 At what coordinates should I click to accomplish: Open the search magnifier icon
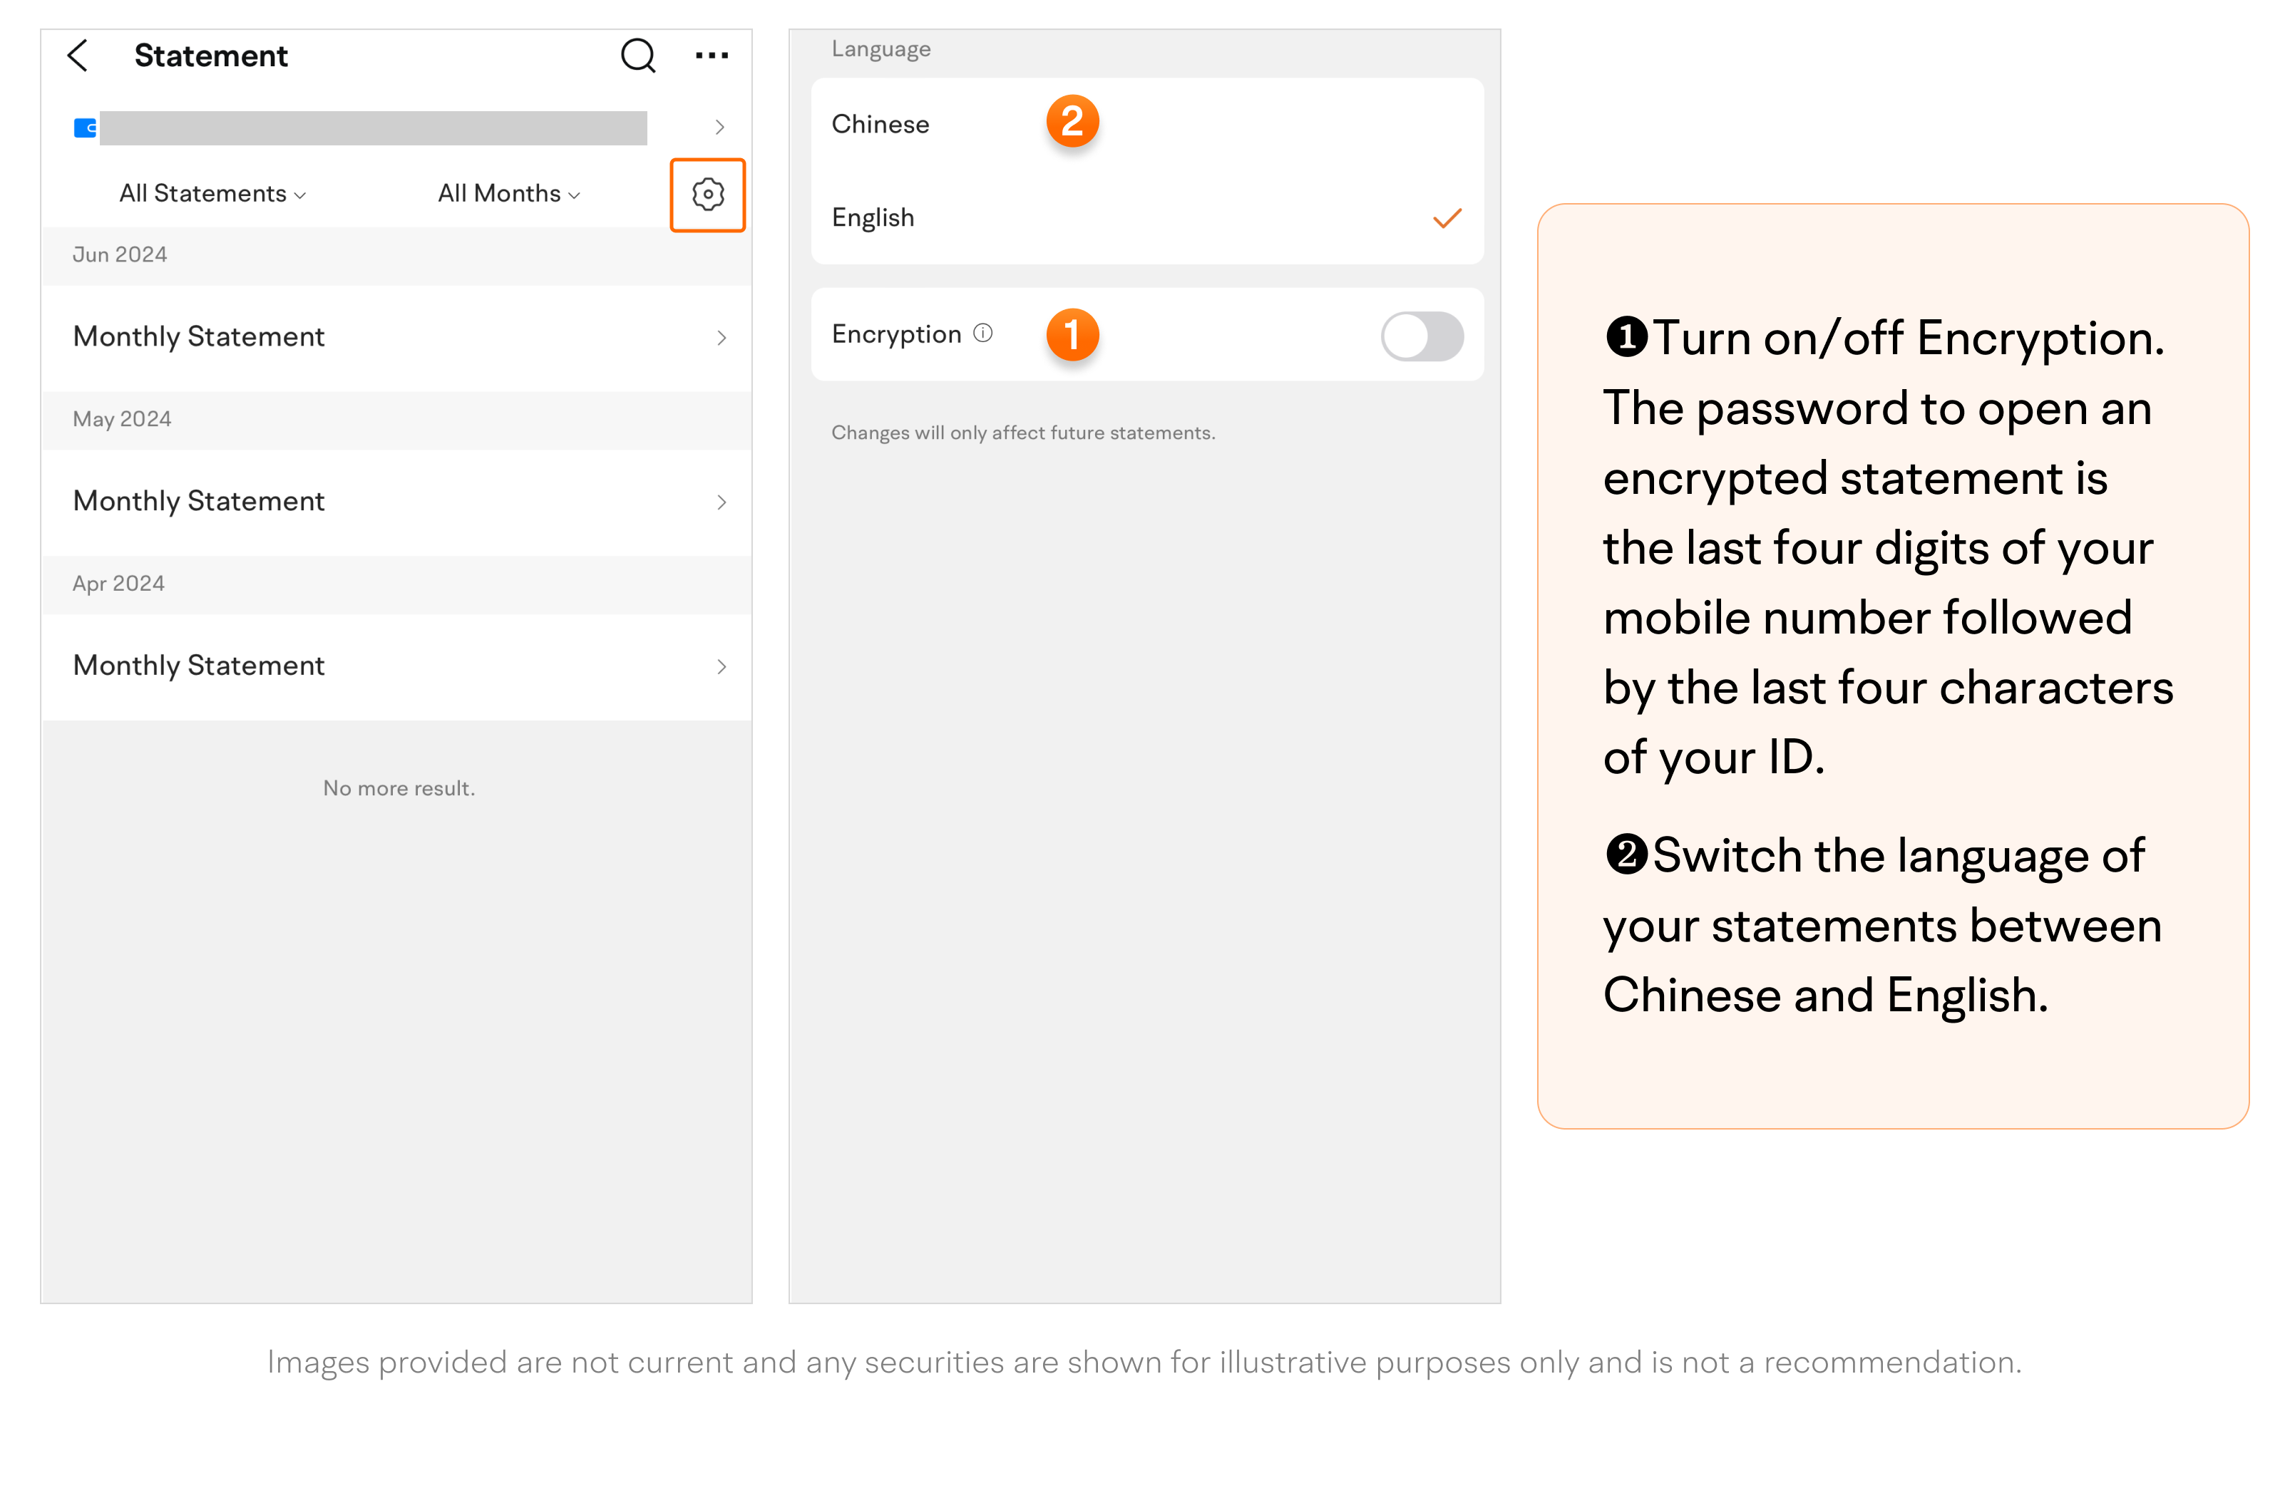[x=637, y=56]
